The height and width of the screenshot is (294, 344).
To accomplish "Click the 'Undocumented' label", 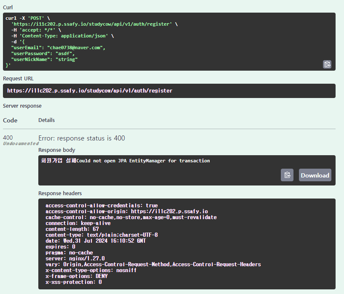I will [21, 143].
